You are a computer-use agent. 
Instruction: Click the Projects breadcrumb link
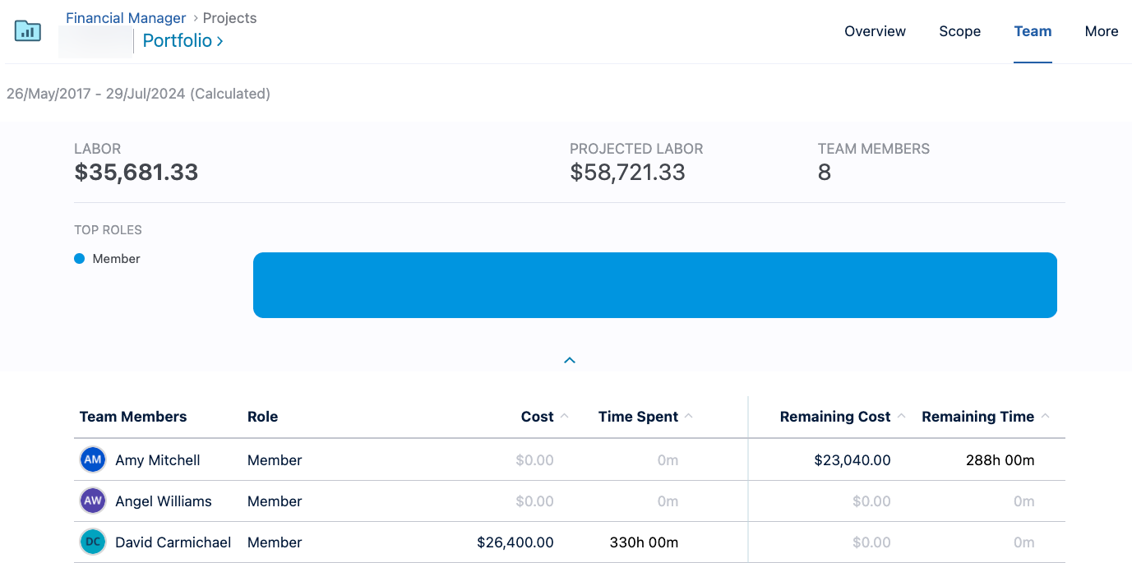229,18
